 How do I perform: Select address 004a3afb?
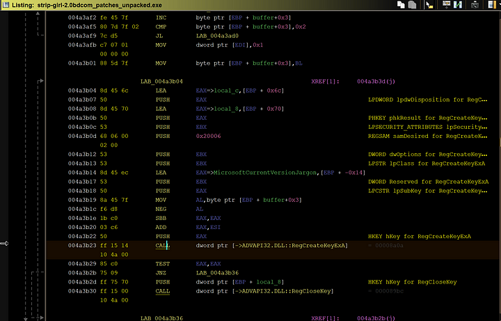pyautogui.click(x=82, y=45)
